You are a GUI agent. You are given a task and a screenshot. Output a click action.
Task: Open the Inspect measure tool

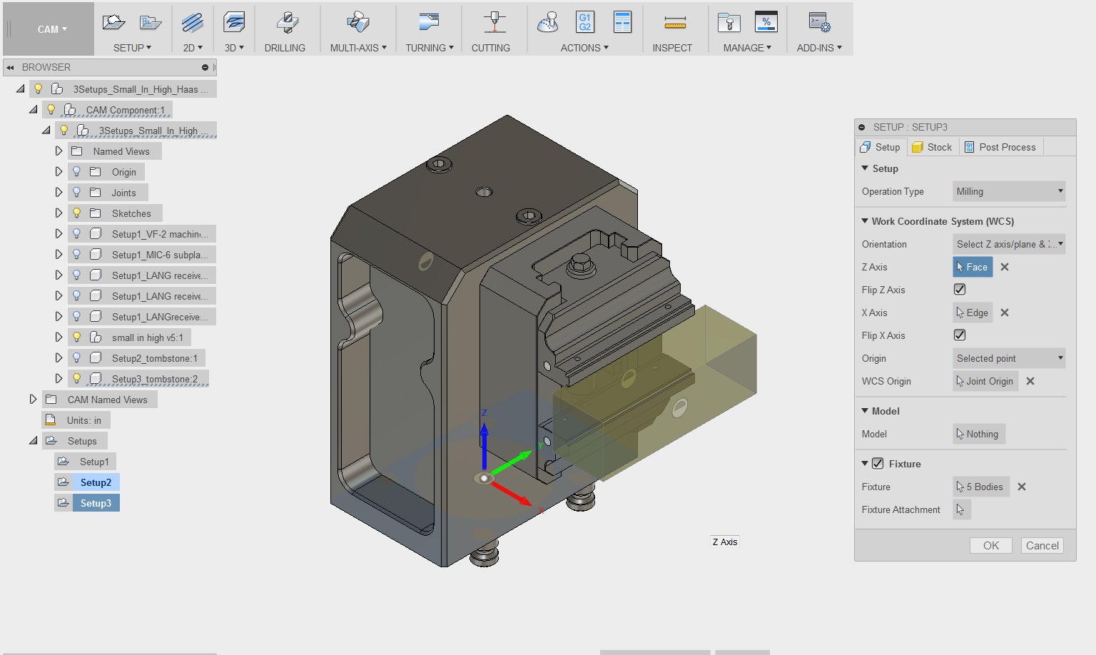674,24
